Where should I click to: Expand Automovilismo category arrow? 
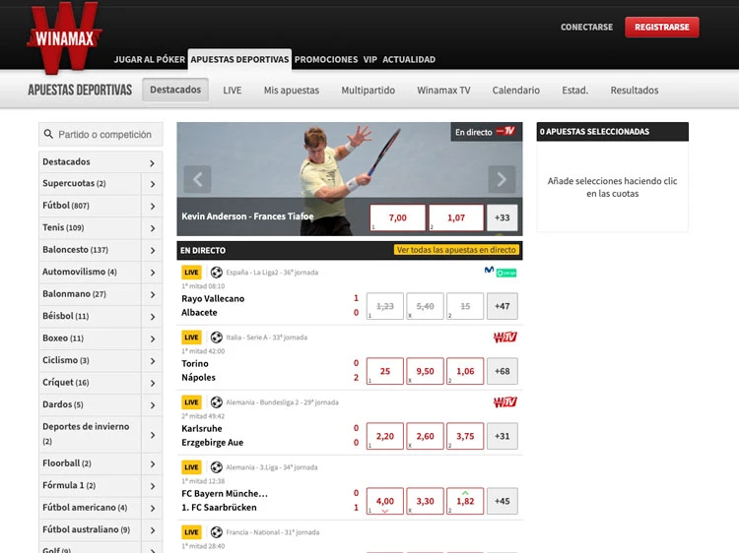(x=152, y=273)
